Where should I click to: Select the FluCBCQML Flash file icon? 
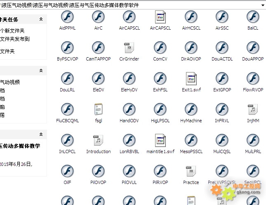tap(67, 109)
